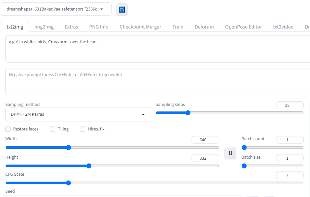Click the Sampling steps slider handle
This screenshot has width=310, height=197.
188,113
